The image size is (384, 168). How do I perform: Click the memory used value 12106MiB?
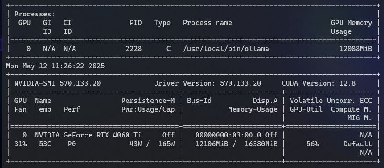(212, 144)
